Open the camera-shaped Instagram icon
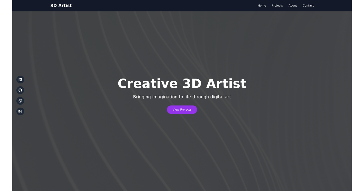The width and height of the screenshot is (364, 191). point(20,101)
